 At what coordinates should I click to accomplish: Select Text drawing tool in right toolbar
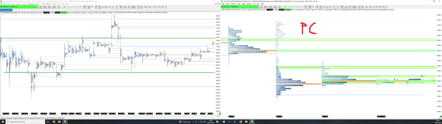pyautogui.click(x=330, y=7)
